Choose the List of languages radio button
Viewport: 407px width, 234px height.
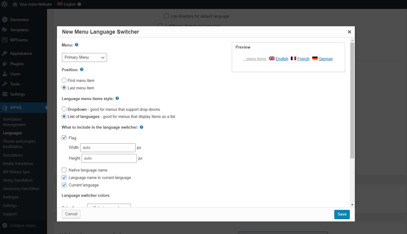point(64,116)
